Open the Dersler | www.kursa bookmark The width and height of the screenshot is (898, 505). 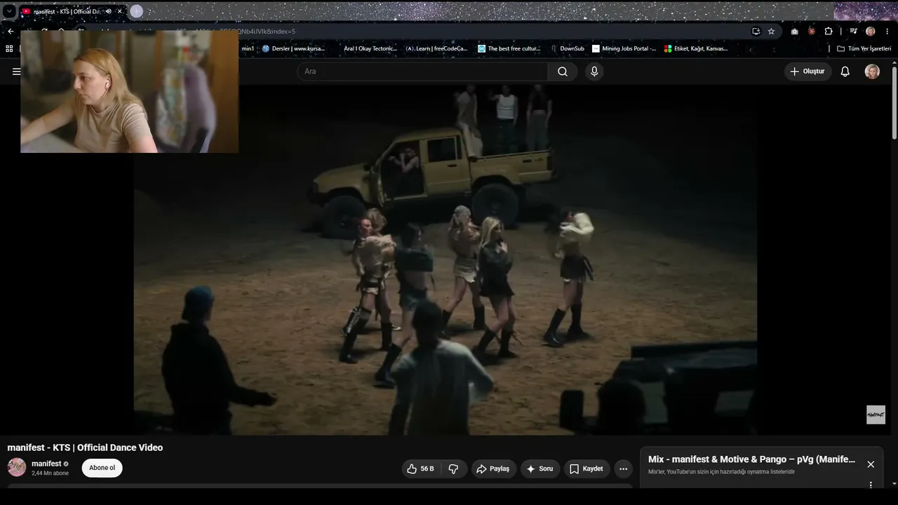pos(294,48)
